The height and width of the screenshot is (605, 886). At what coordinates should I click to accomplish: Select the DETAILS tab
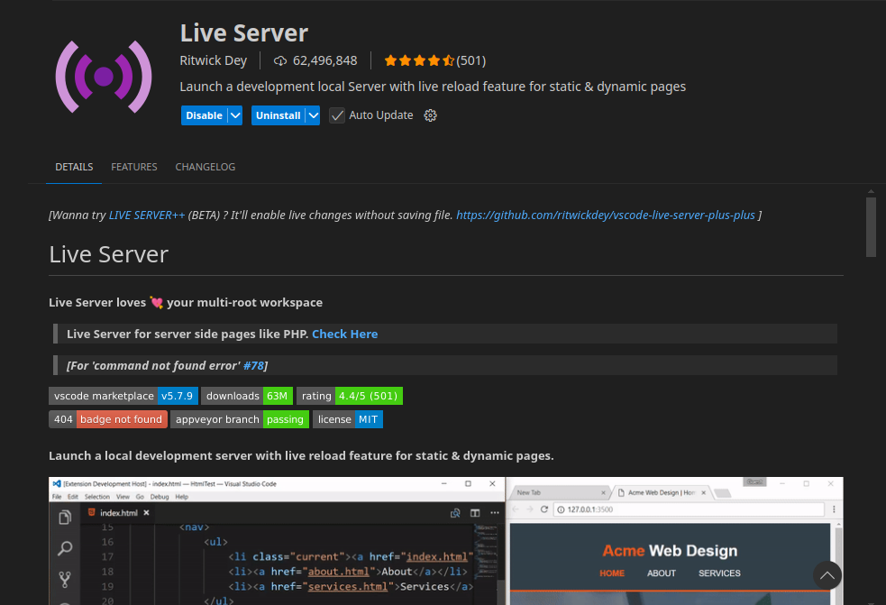click(74, 167)
